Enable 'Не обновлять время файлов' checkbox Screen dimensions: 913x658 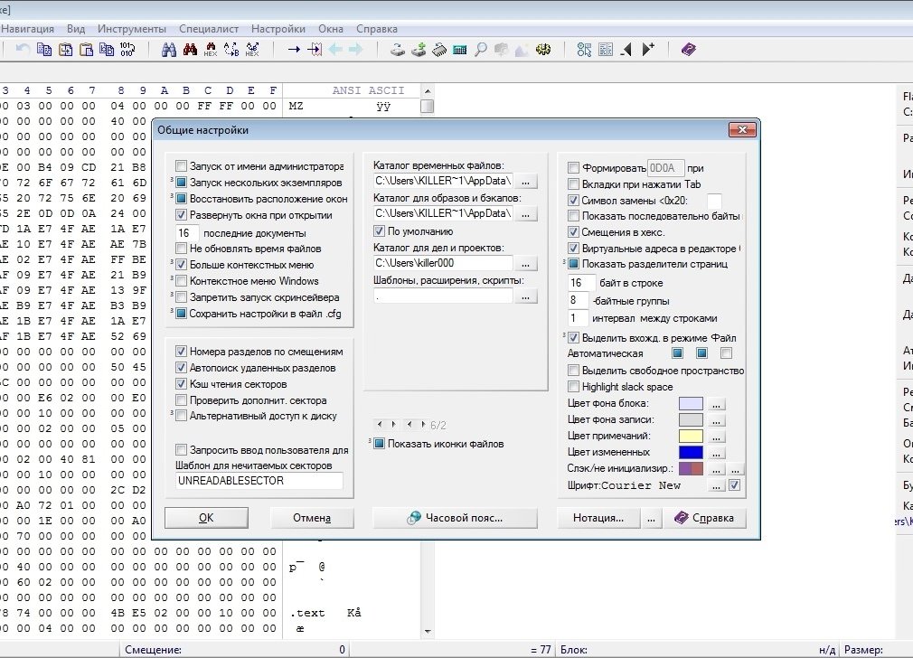(181, 249)
